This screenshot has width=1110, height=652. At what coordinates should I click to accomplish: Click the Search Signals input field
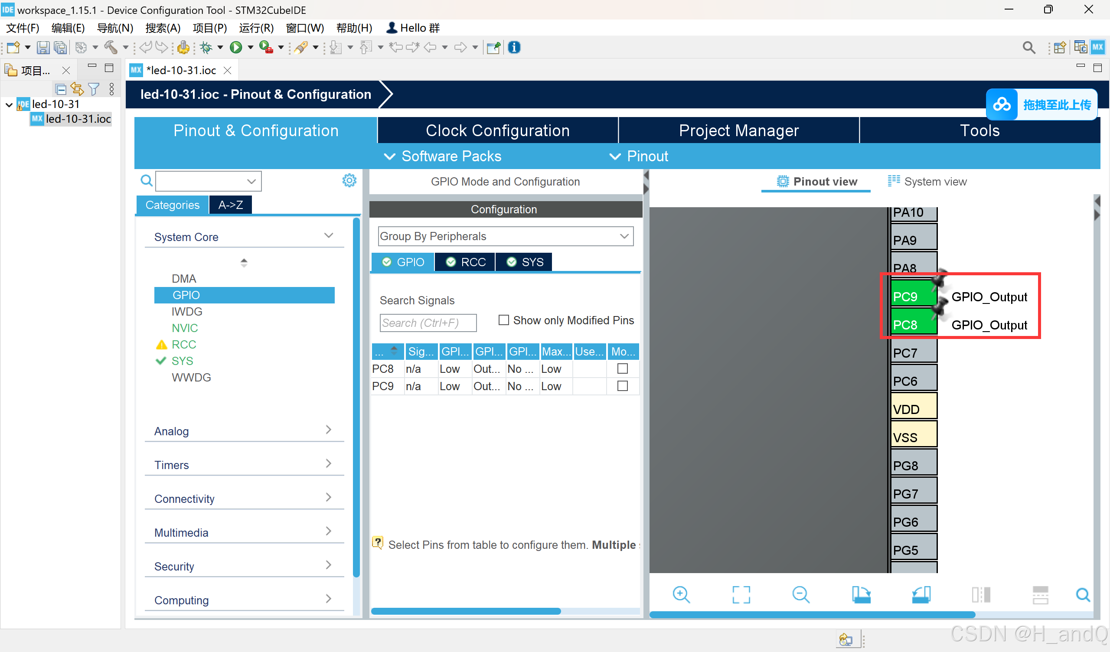pos(427,323)
